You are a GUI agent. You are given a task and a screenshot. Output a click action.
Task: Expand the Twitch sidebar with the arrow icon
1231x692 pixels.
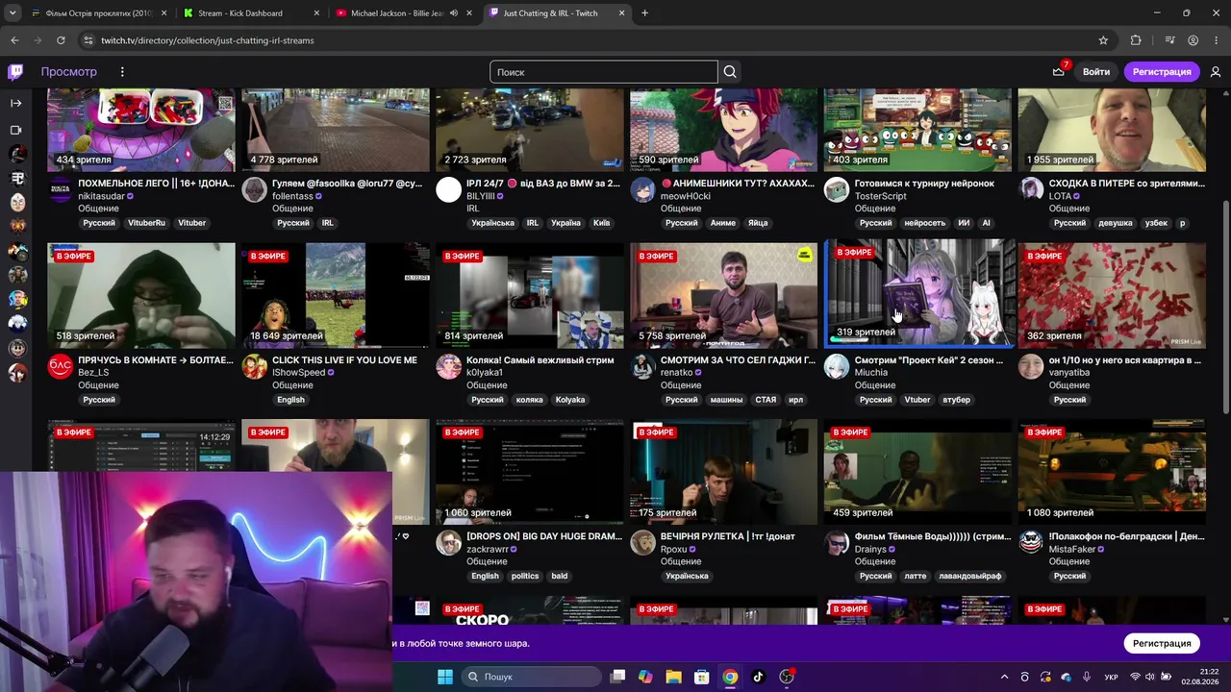[x=16, y=103]
